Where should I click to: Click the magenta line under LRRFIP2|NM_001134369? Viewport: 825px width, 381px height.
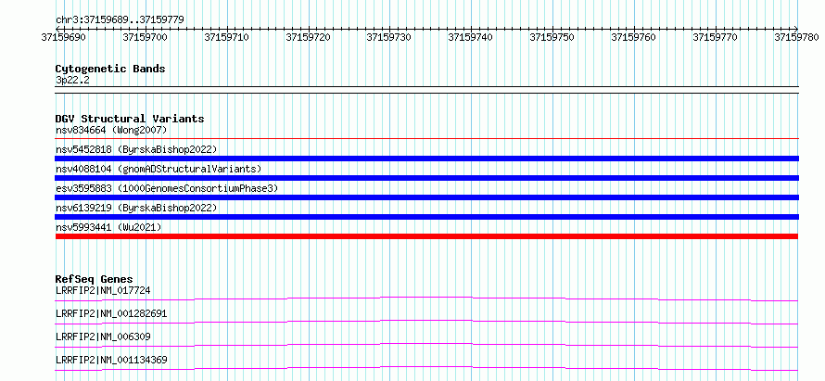(x=426, y=368)
